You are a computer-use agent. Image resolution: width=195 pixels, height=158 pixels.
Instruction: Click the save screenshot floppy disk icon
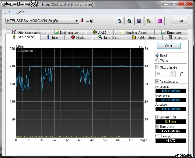click(139, 21)
